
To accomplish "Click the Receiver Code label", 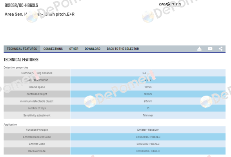I will click(37, 151).
